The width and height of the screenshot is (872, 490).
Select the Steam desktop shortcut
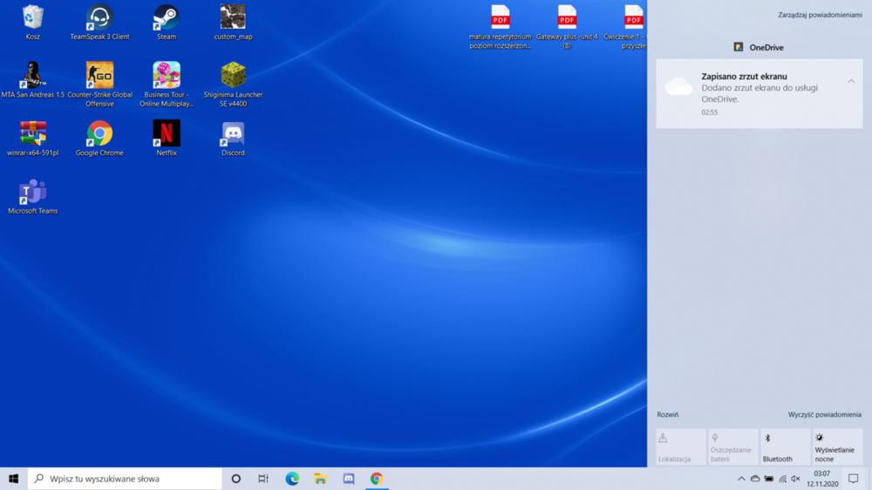click(167, 23)
